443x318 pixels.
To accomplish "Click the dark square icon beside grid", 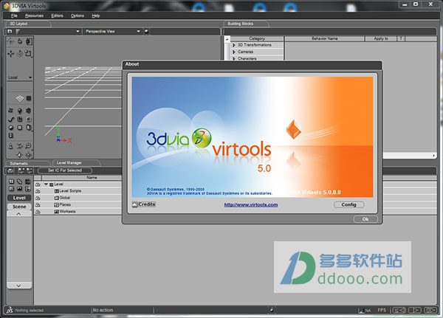I will click(x=29, y=98).
